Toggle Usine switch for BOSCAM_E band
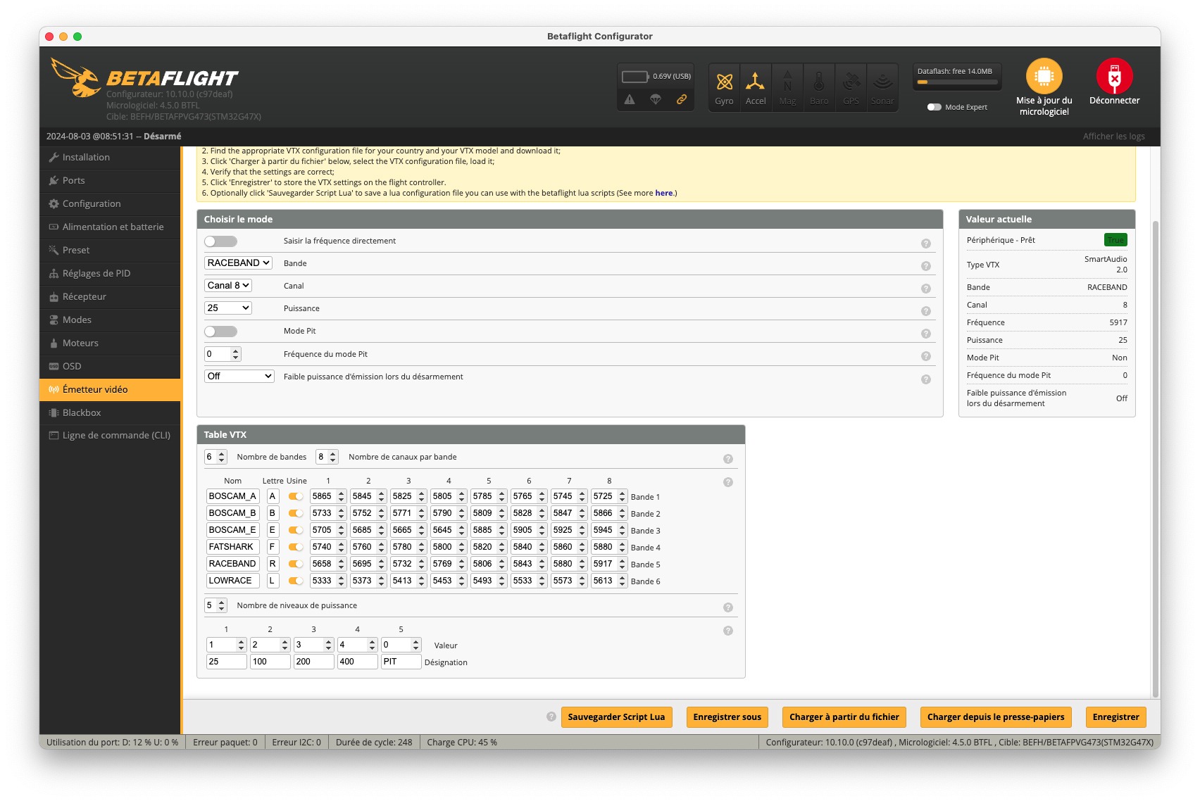Image resolution: width=1200 pixels, height=801 pixels. tap(296, 530)
